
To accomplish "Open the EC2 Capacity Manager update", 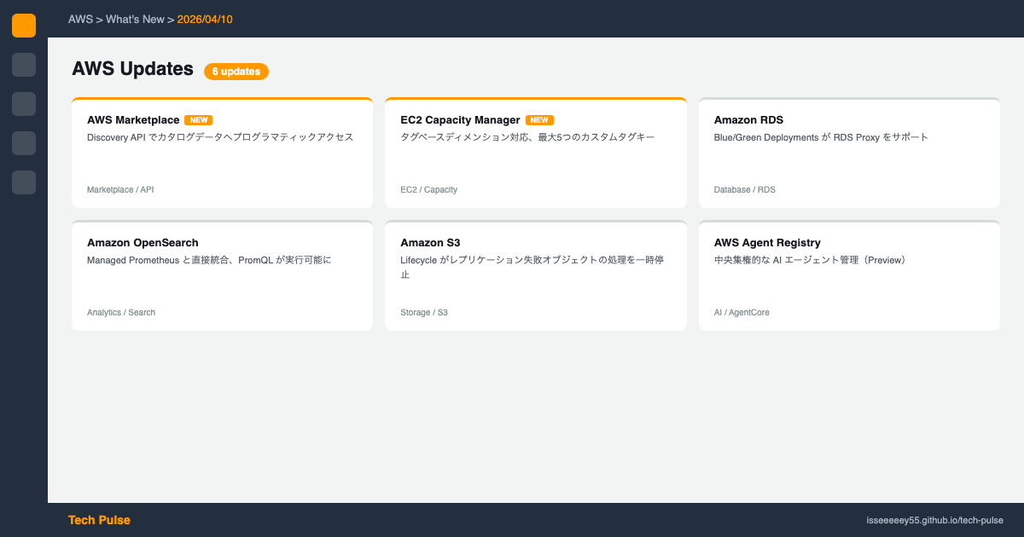I will (x=460, y=120).
